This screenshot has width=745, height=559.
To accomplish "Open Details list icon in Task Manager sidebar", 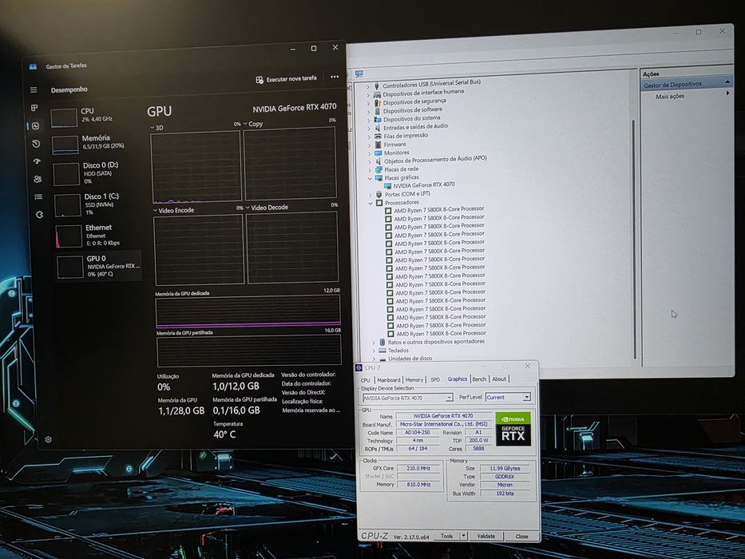I will tap(38, 196).
